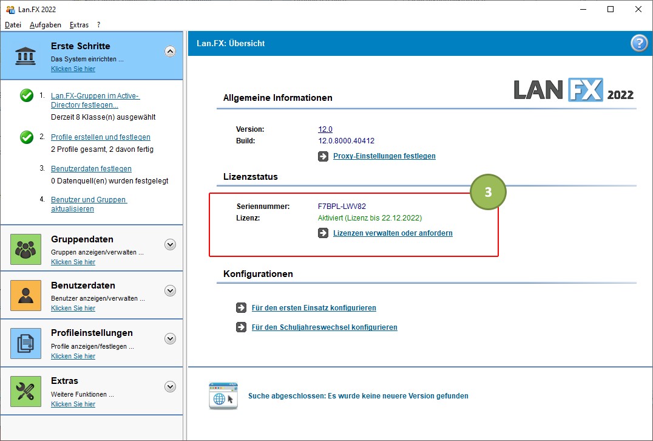653x441 pixels.
Task: Click Klicken Sie hier under Extras
Action: (x=73, y=404)
